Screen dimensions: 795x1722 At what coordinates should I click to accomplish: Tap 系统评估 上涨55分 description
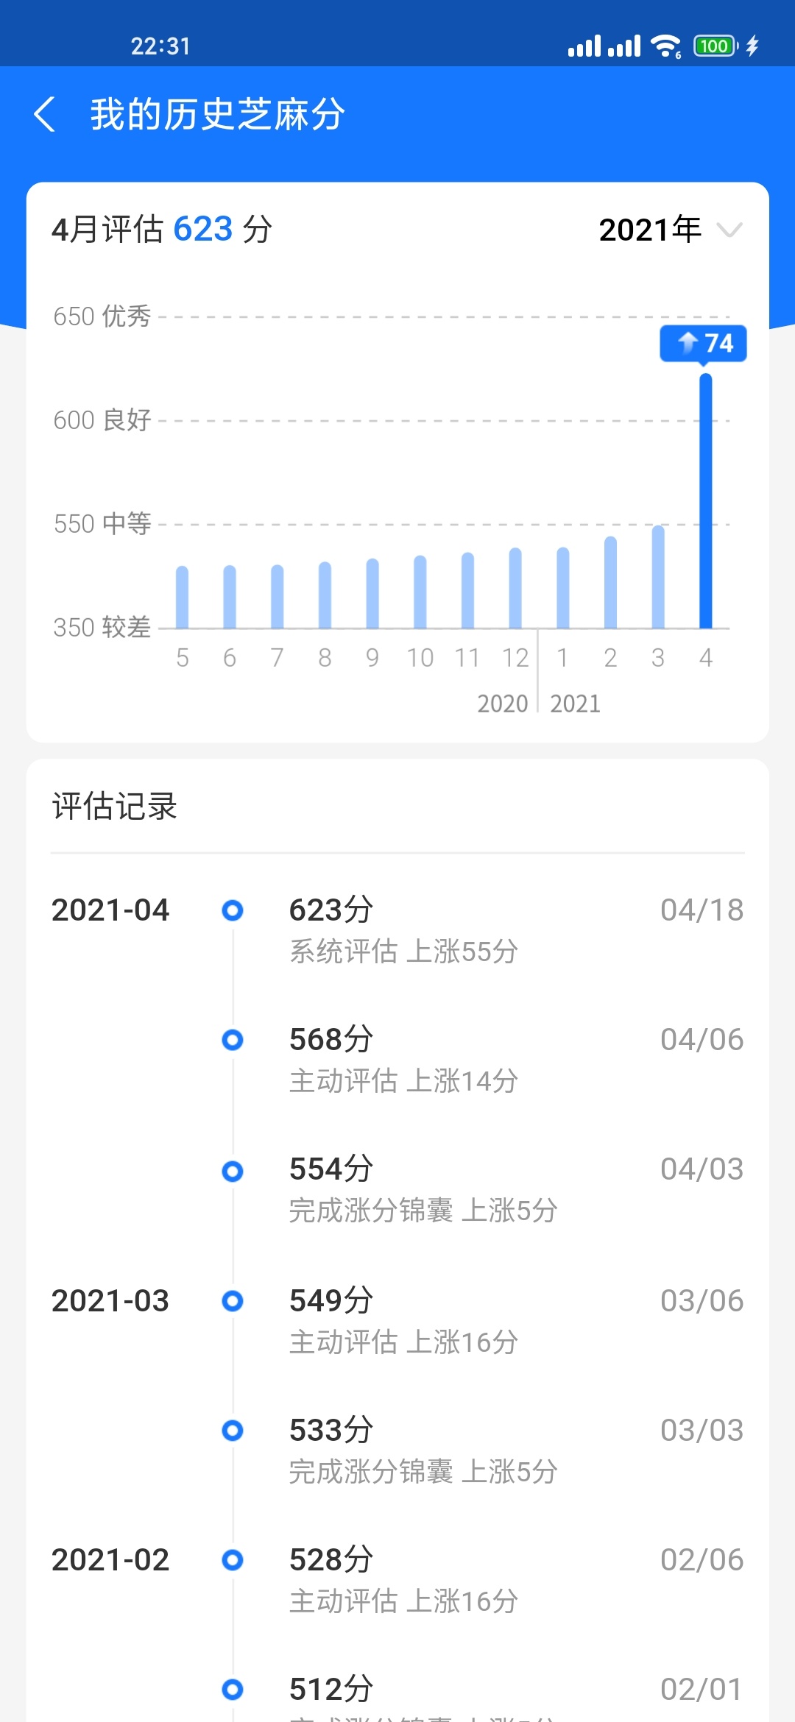coord(404,952)
